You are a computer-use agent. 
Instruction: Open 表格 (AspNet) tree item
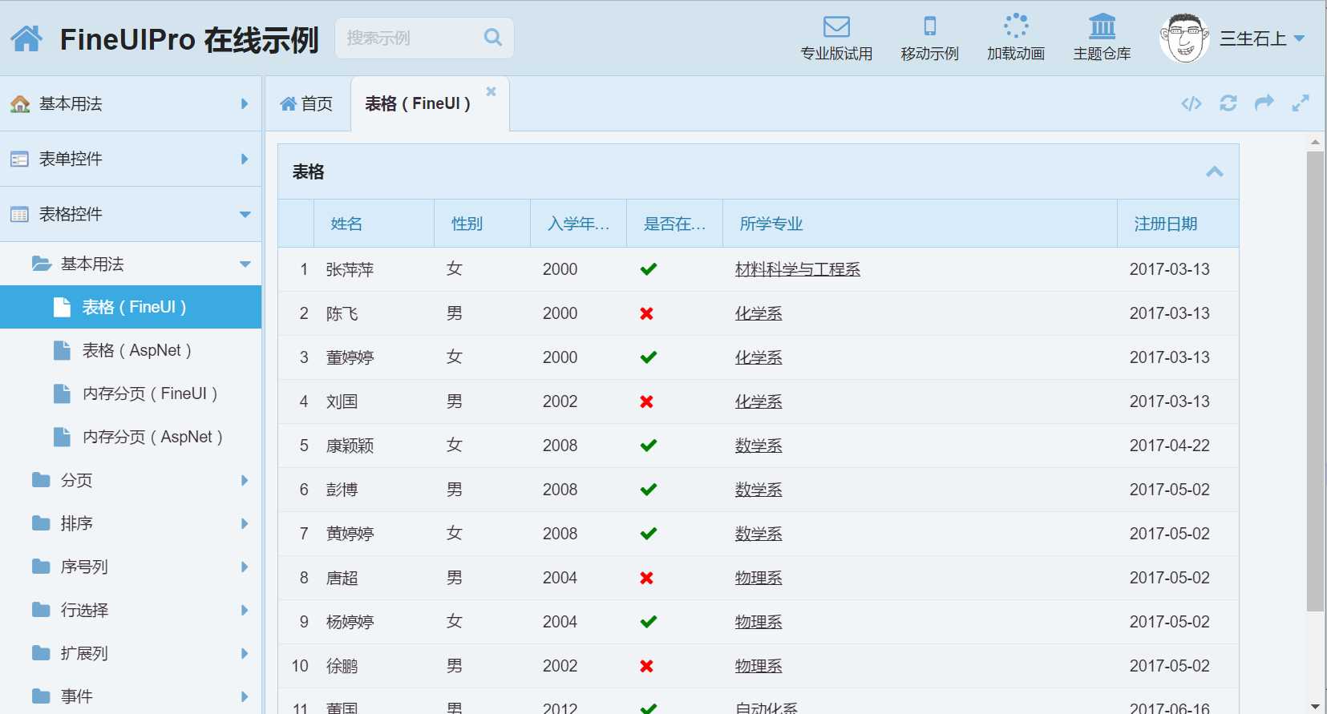(131, 350)
